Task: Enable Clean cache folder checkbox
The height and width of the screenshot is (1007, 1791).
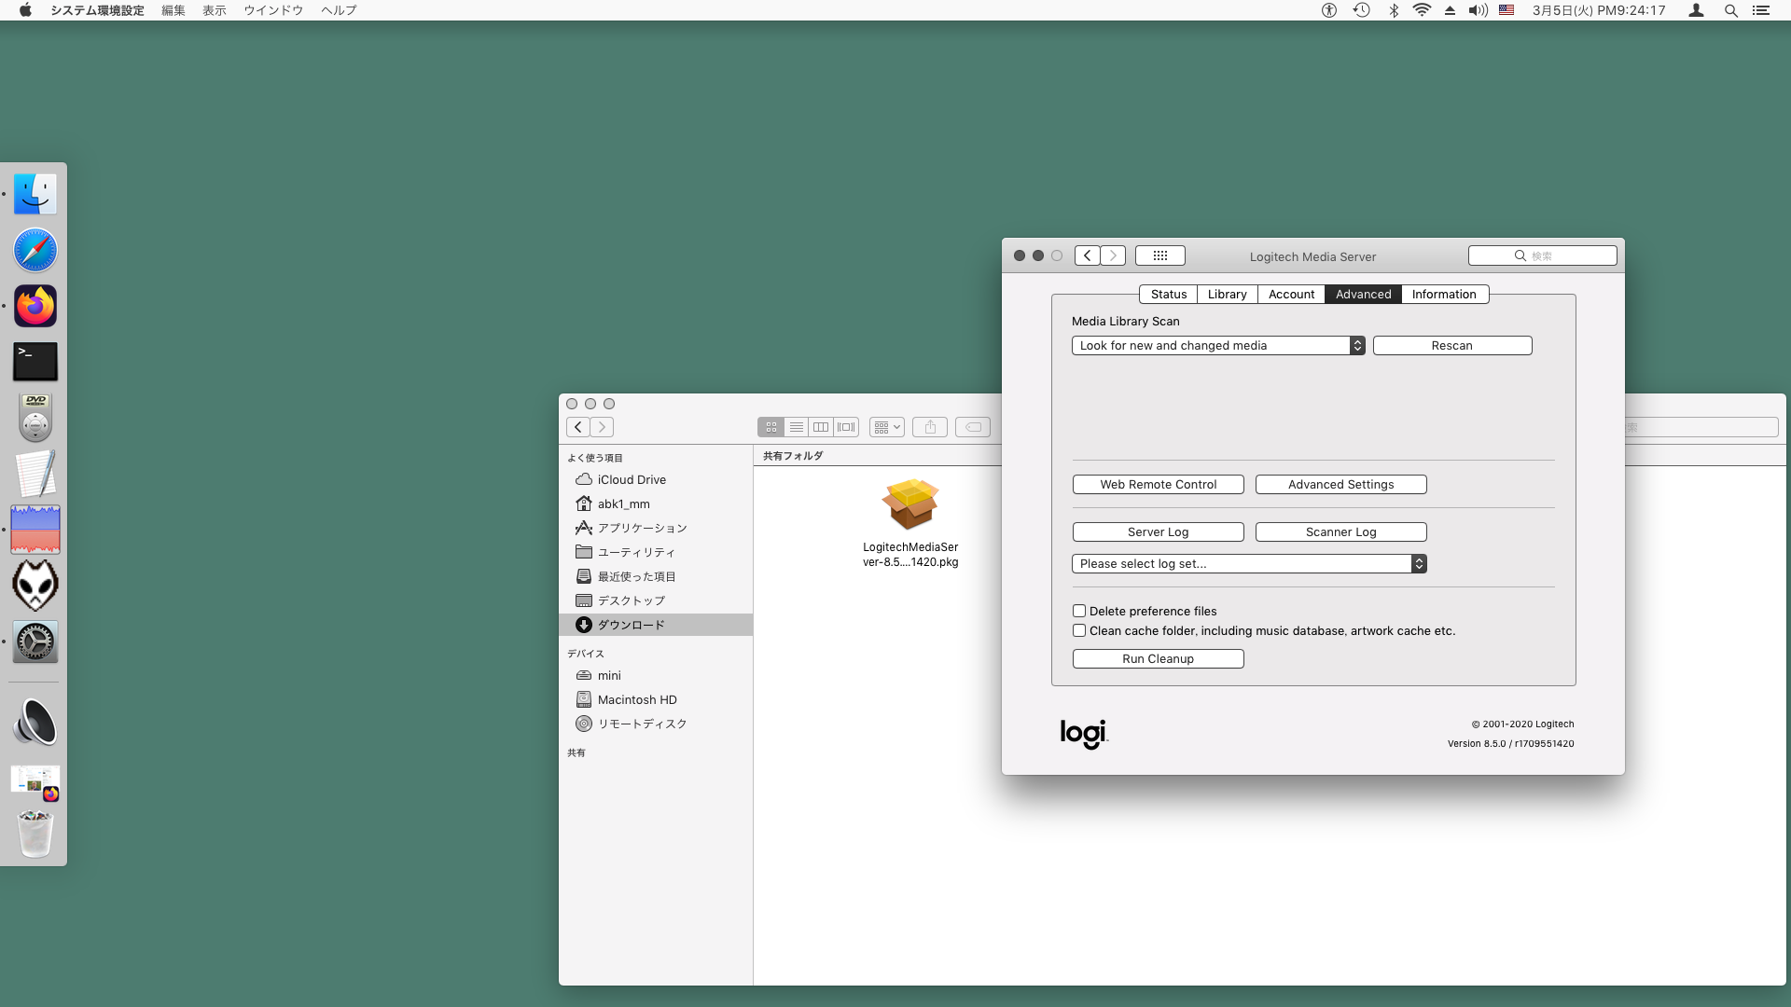Action: point(1079,630)
